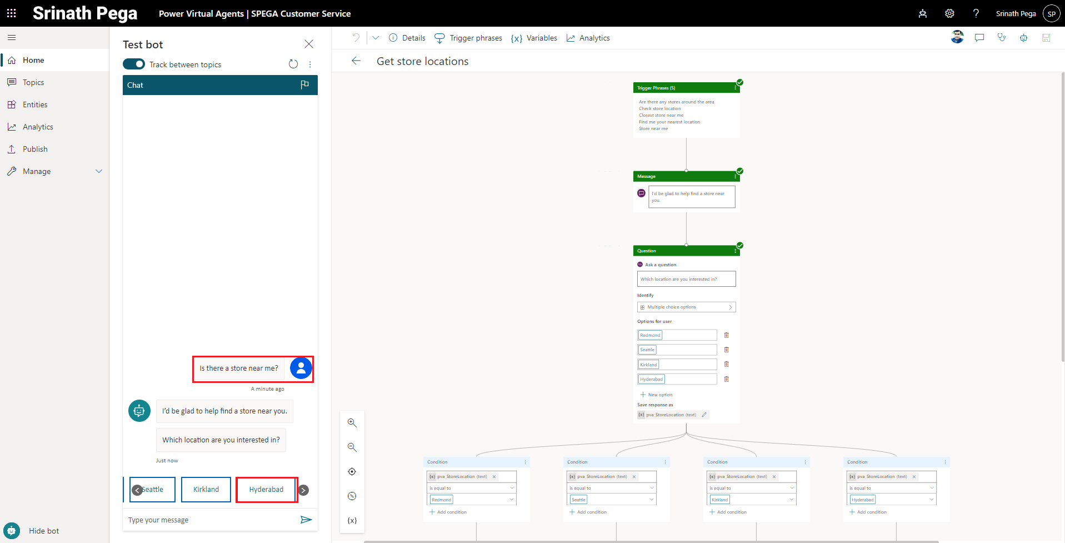Open the Trigger phrases tab
This screenshot has height=543, width=1065.
click(x=468, y=38)
